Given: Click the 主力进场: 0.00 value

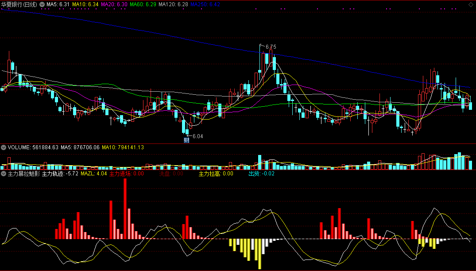Looking at the screenshot, I should click(127, 174).
